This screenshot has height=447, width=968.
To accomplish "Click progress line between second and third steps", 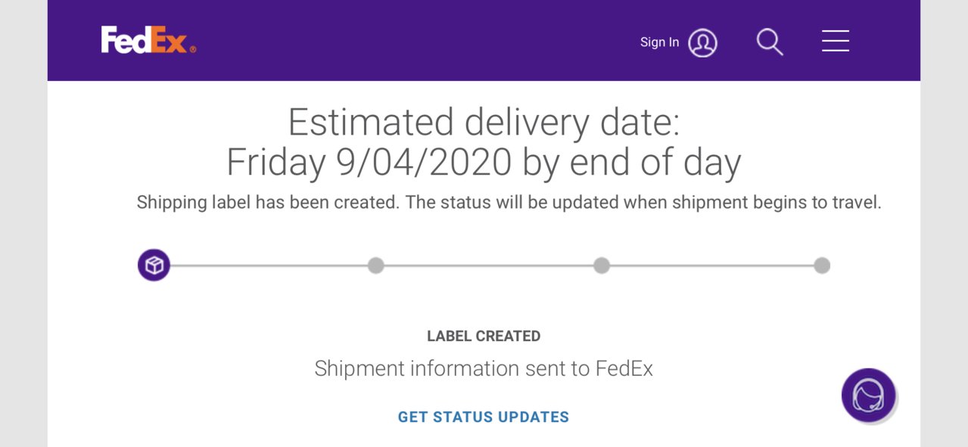I will click(x=489, y=265).
